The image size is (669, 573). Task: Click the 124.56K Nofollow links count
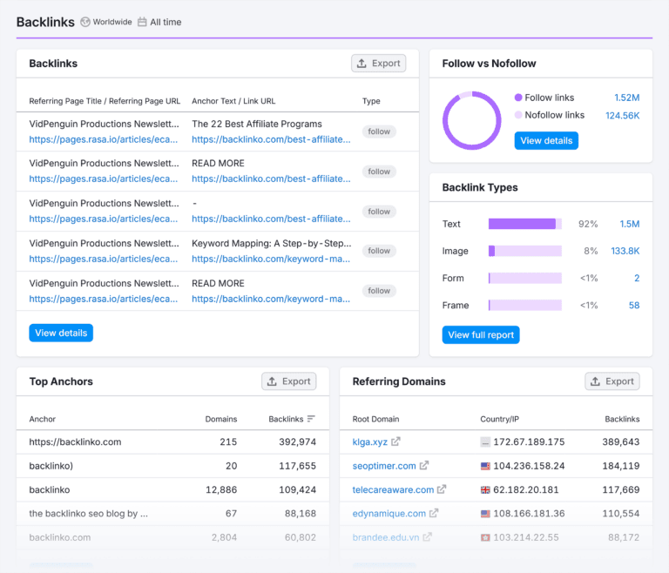tap(622, 115)
